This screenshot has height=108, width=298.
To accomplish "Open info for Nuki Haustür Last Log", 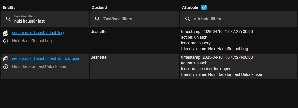I will coord(6,41).
